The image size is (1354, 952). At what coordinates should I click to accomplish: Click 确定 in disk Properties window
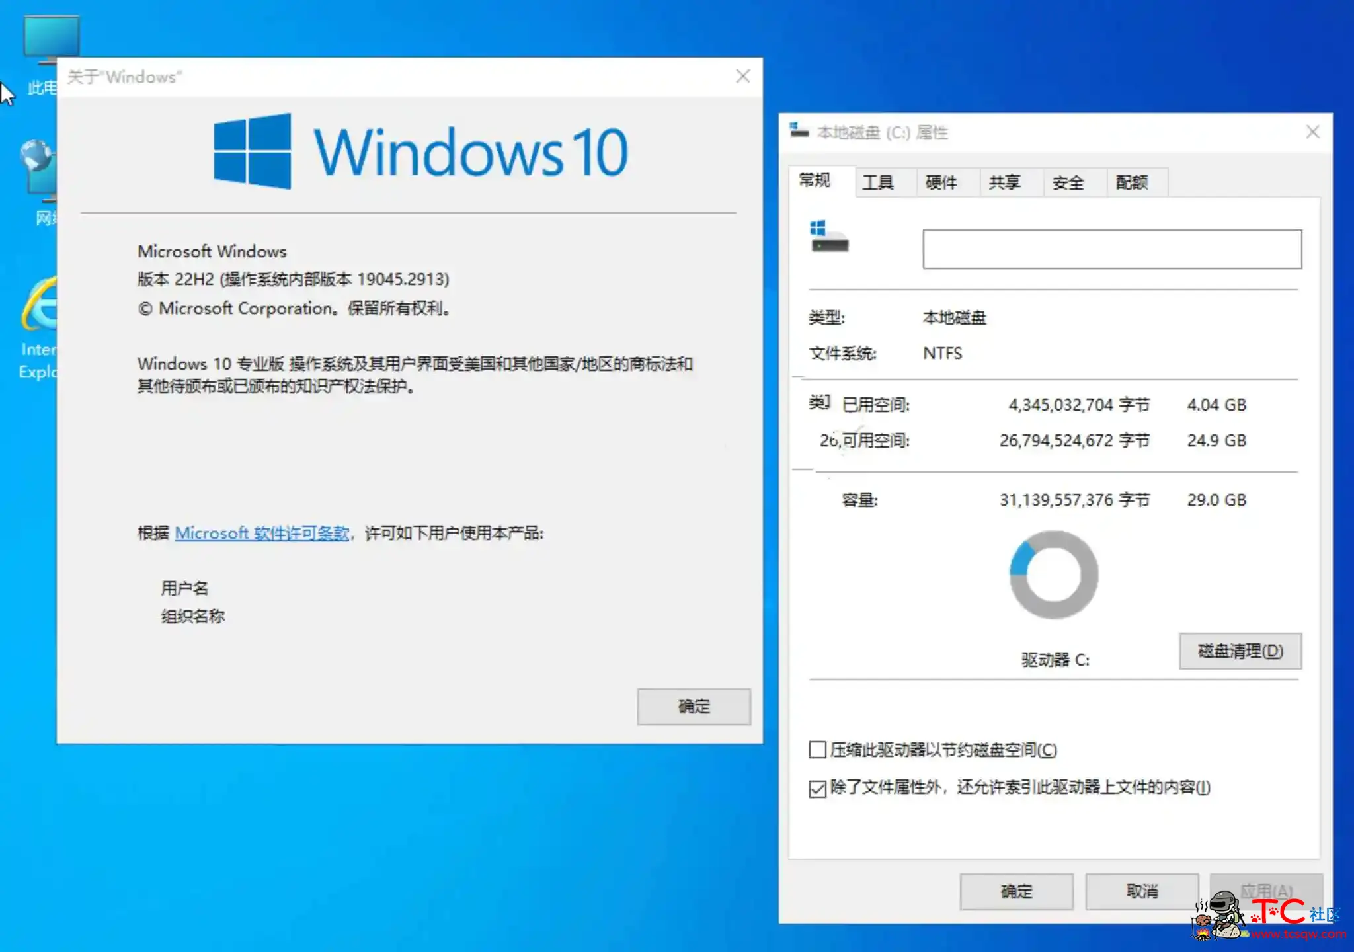(x=1016, y=892)
